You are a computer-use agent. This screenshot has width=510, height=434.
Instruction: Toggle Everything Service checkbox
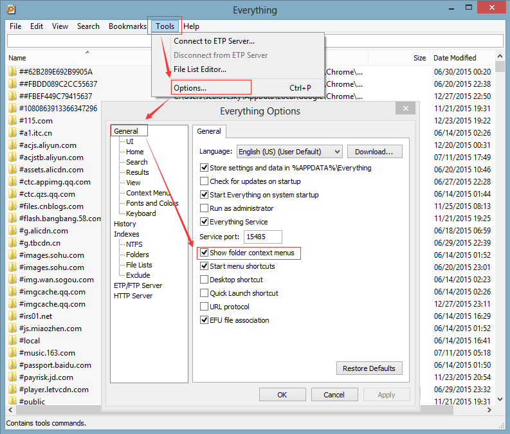click(204, 222)
